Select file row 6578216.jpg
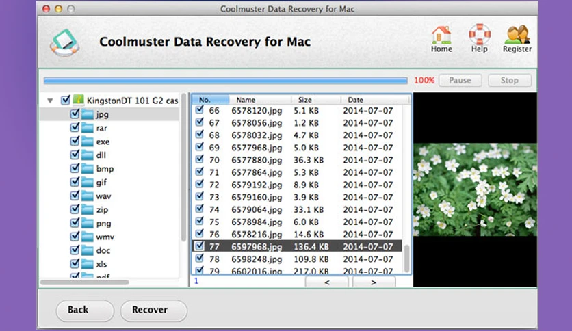Image resolution: width=572 pixels, height=331 pixels. coord(297,235)
